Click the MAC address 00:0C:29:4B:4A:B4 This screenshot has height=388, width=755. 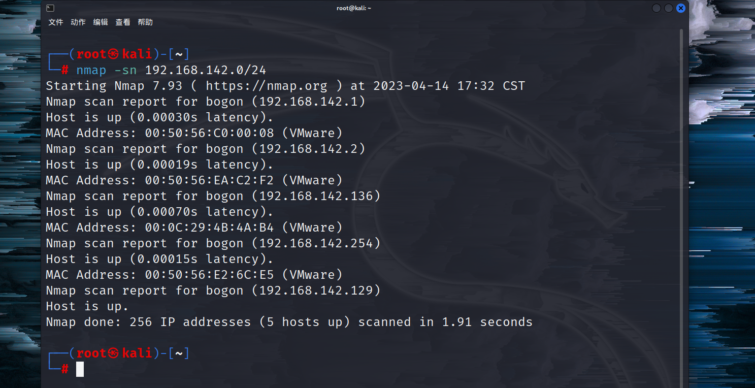click(x=209, y=228)
